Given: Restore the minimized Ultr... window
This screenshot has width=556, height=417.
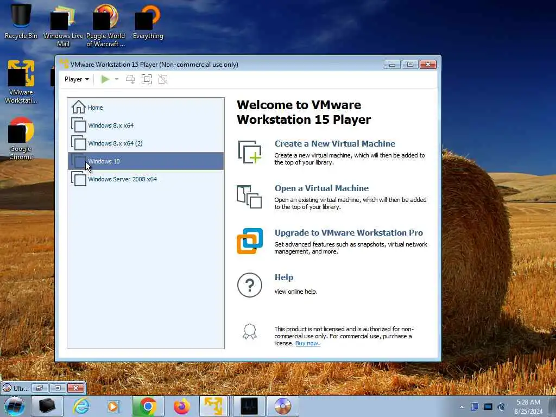Looking at the screenshot, I should point(40,388).
